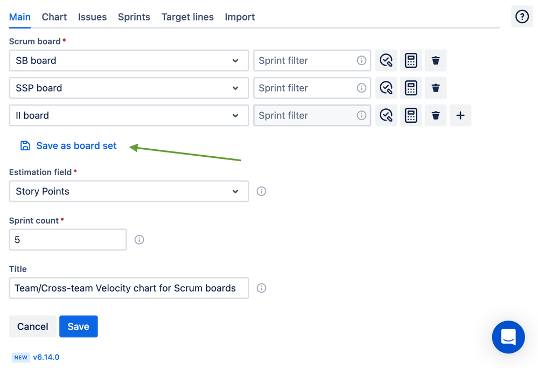
Task: Open the Target lines tab
Action: tap(187, 17)
